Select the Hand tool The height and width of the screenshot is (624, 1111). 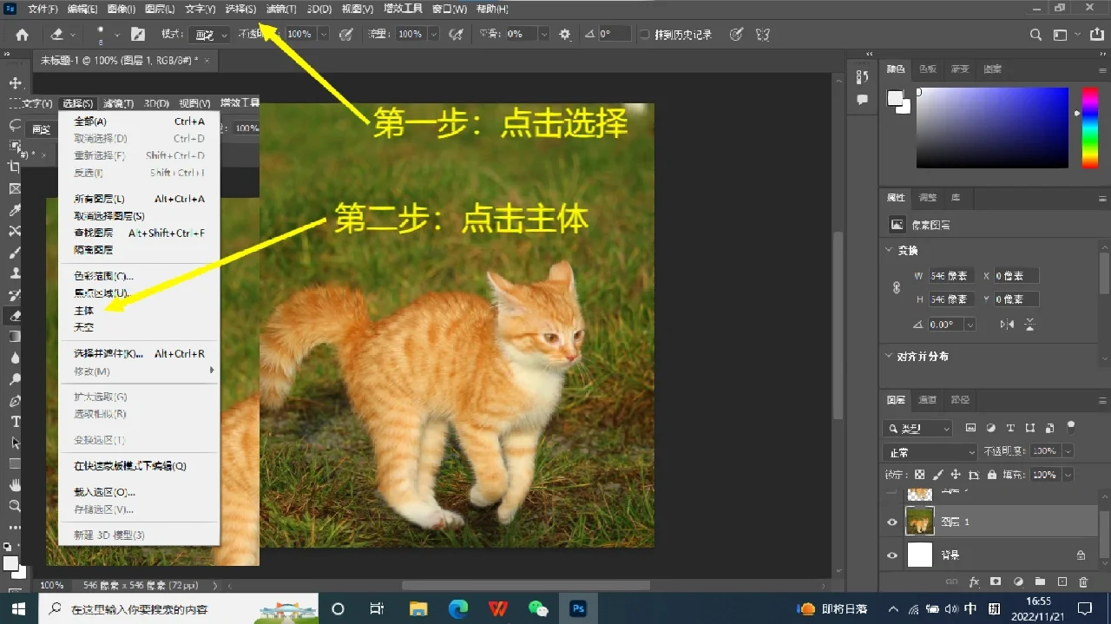tap(15, 484)
